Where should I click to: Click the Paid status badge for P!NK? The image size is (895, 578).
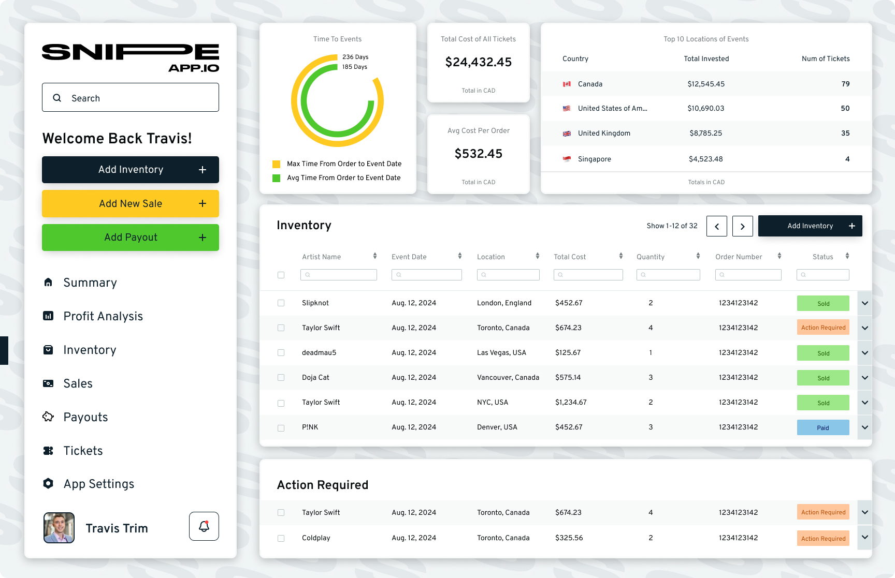tap(823, 427)
